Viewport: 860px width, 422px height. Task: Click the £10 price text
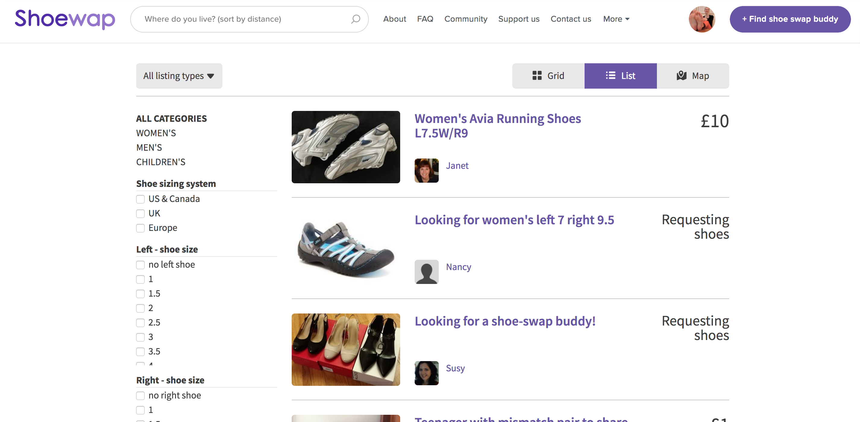tap(714, 121)
